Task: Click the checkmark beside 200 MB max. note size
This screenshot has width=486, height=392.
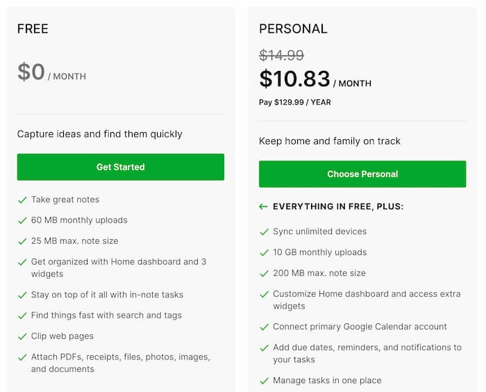Action: (264, 273)
